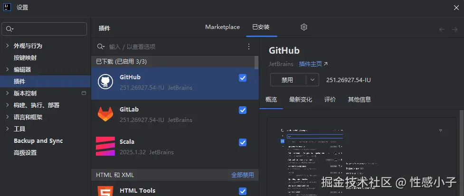The width and height of the screenshot is (464, 196).
Task: Toggle the HTML Tools plugin checkbox
Action: (243, 191)
